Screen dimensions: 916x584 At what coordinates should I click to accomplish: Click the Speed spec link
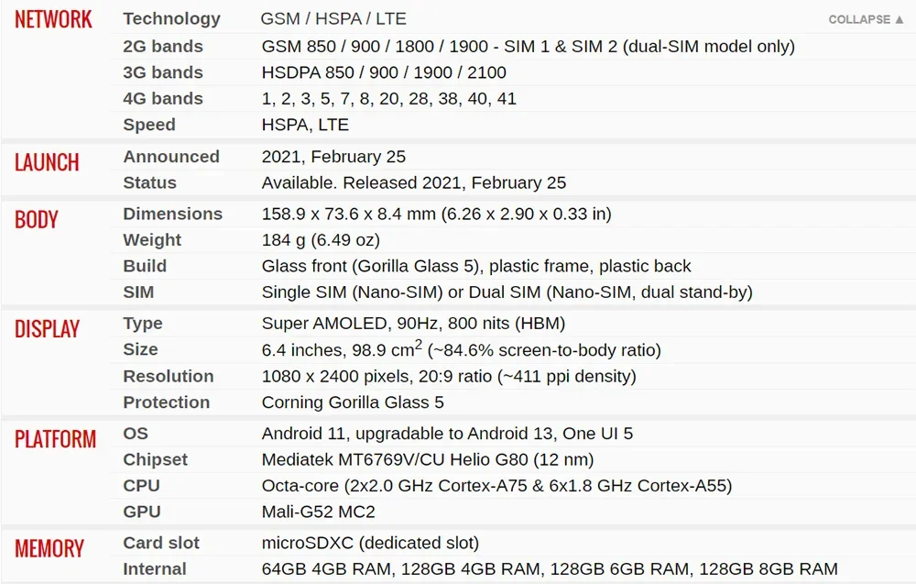(149, 125)
